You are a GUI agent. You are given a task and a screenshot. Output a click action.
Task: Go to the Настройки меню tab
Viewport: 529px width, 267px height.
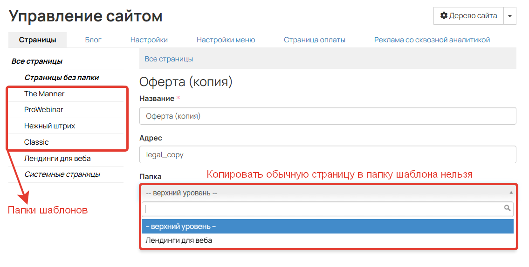coord(226,40)
